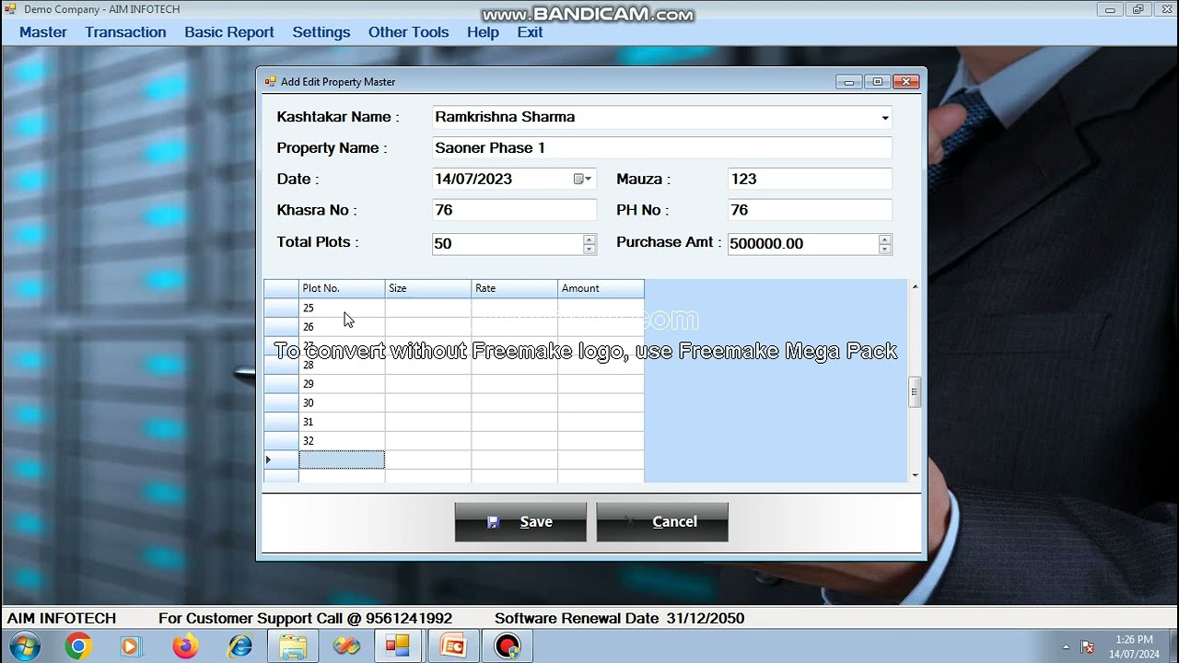The width and height of the screenshot is (1179, 663).
Task: Click the PH No field
Action: point(810,210)
